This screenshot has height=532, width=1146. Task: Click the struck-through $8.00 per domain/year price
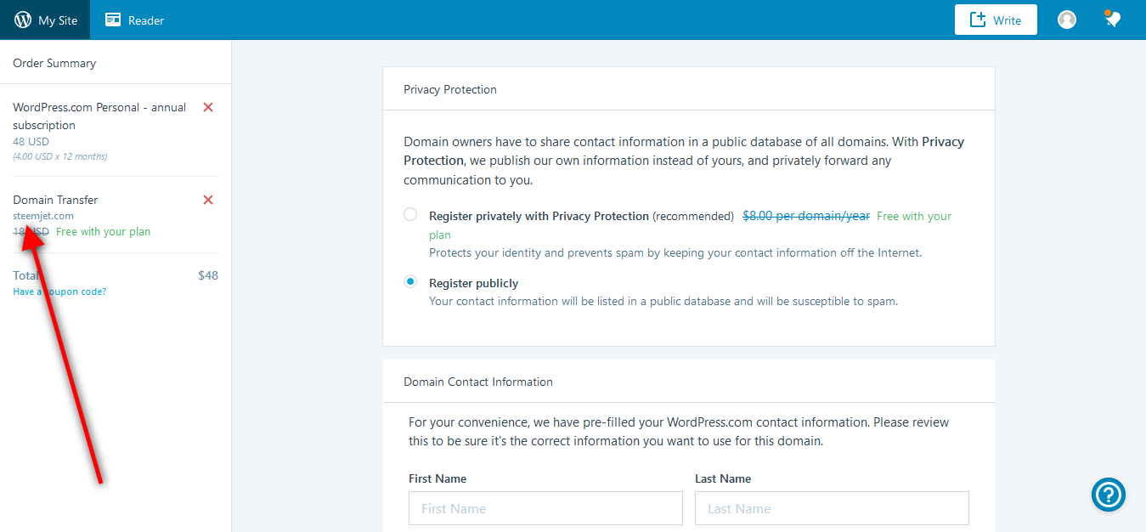point(806,216)
